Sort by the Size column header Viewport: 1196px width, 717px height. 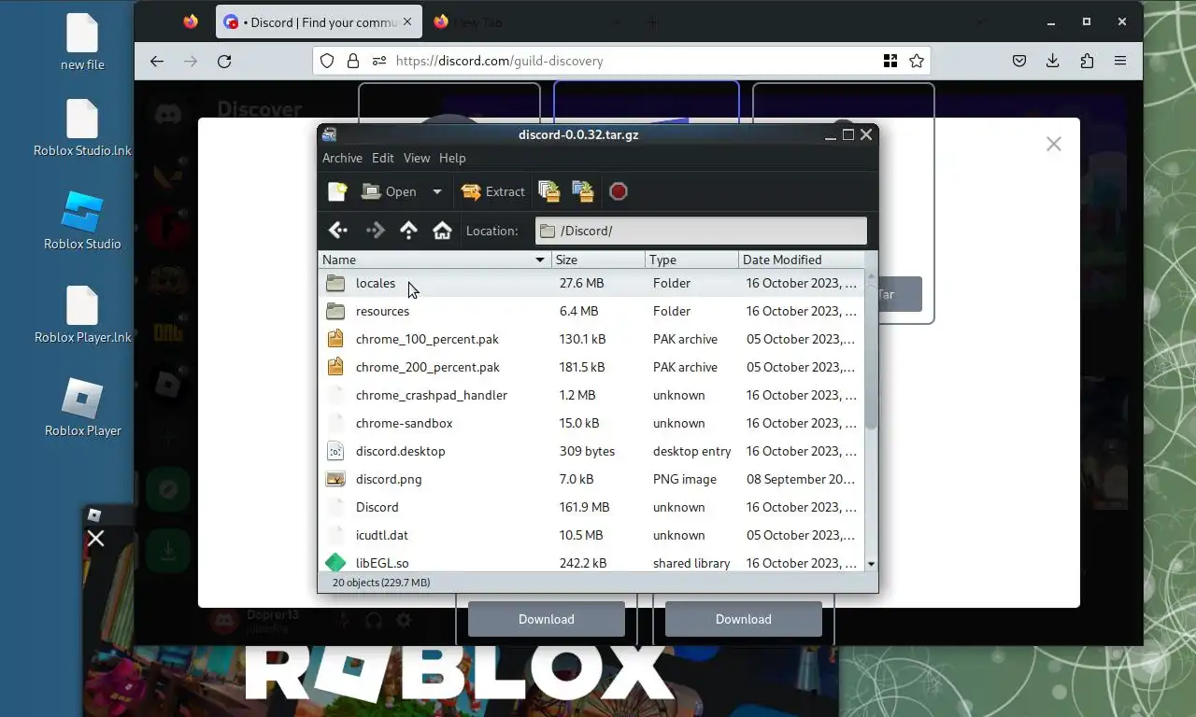click(x=598, y=260)
